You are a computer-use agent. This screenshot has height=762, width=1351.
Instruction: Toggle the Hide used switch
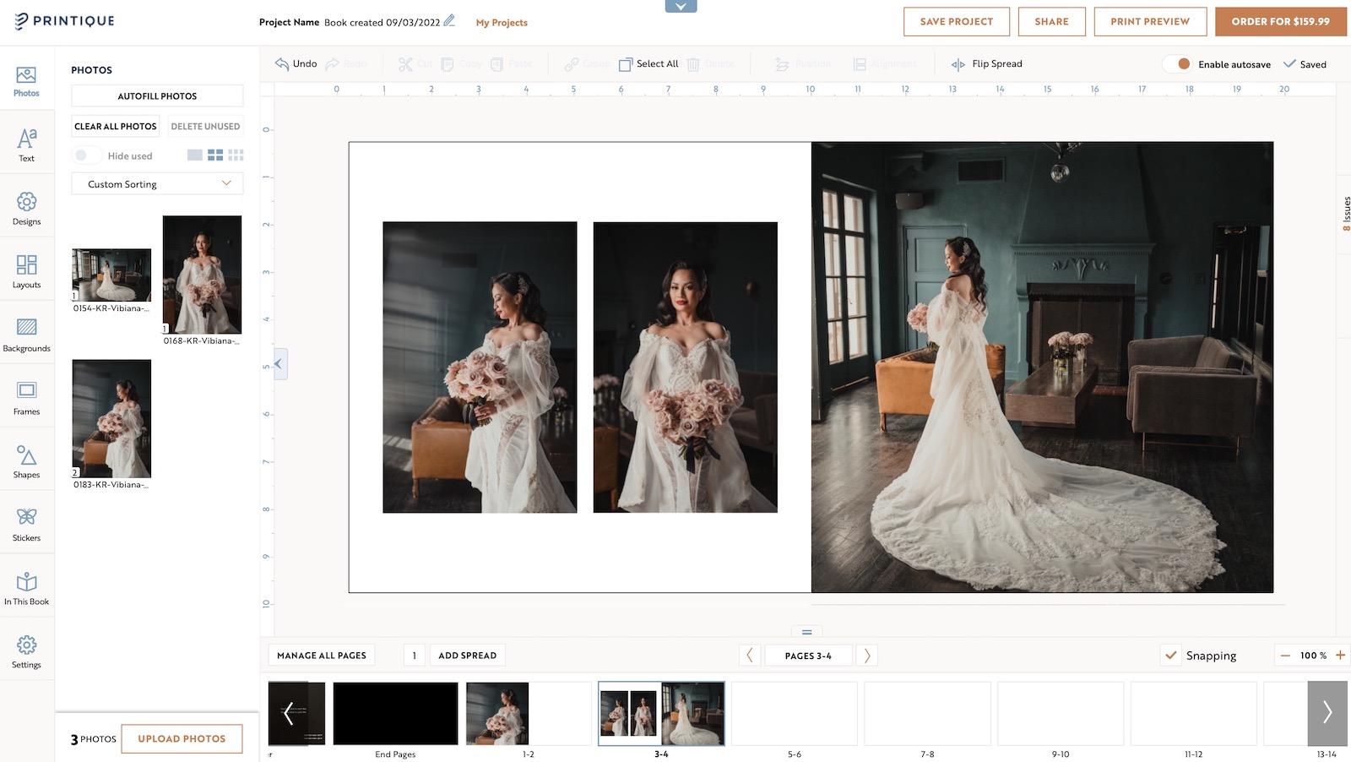85,155
